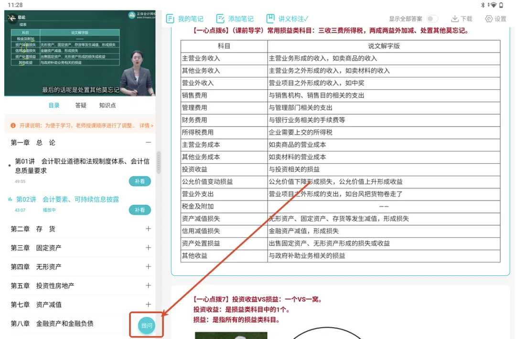Tap the back arrow on video

pyautogui.click(x=12, y=18)
